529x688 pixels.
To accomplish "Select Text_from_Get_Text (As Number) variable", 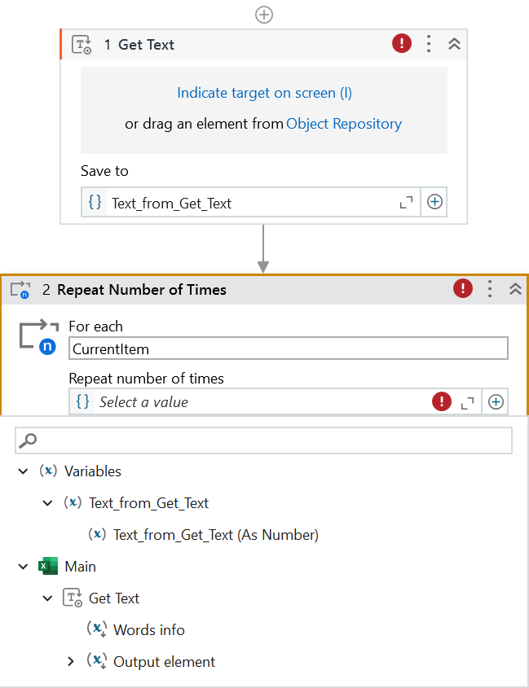I will click(215, 535).
